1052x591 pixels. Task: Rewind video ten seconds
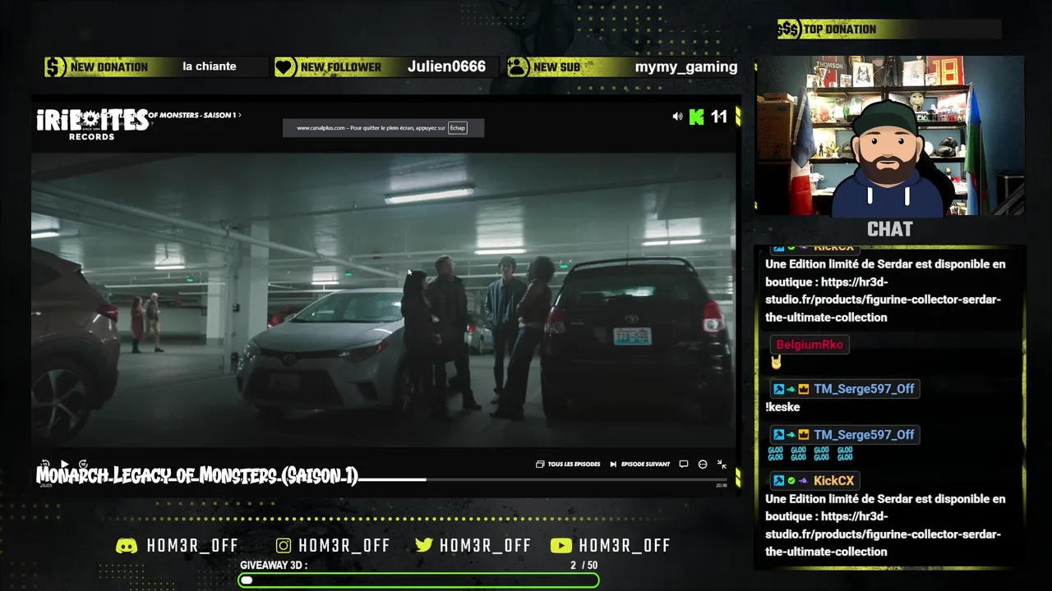[x=45, y=464]
